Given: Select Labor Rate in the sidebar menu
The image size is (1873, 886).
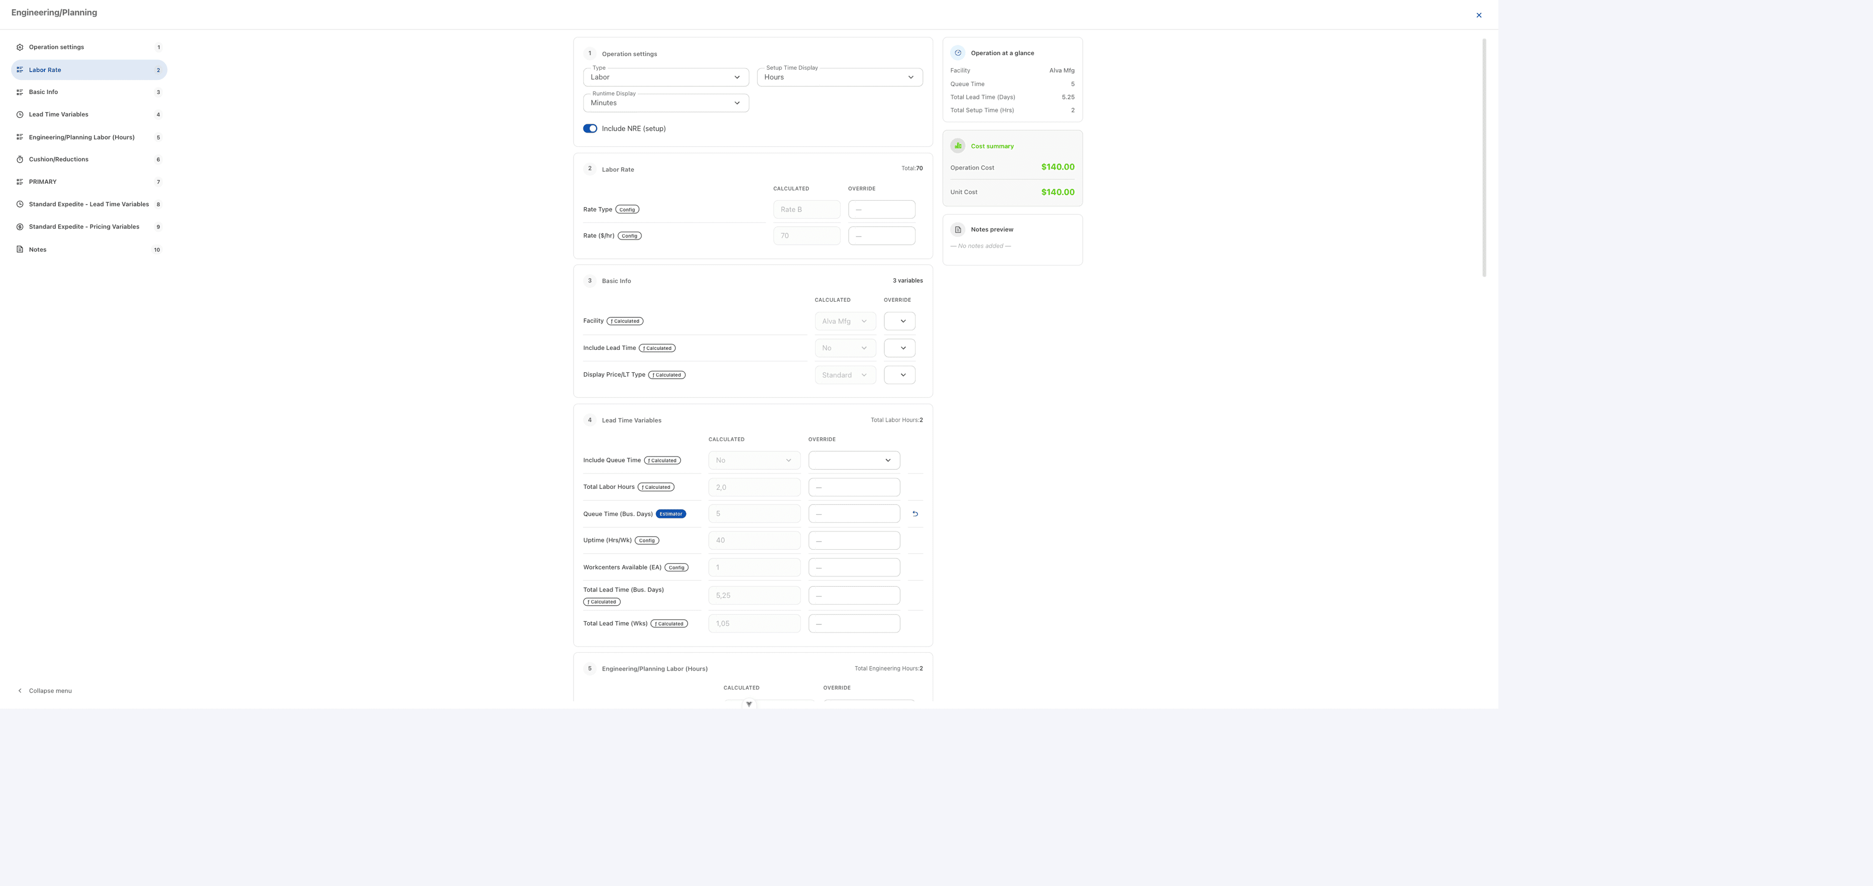Looking at the screenshot, I should pyautogui.click(x=89, y=70).
